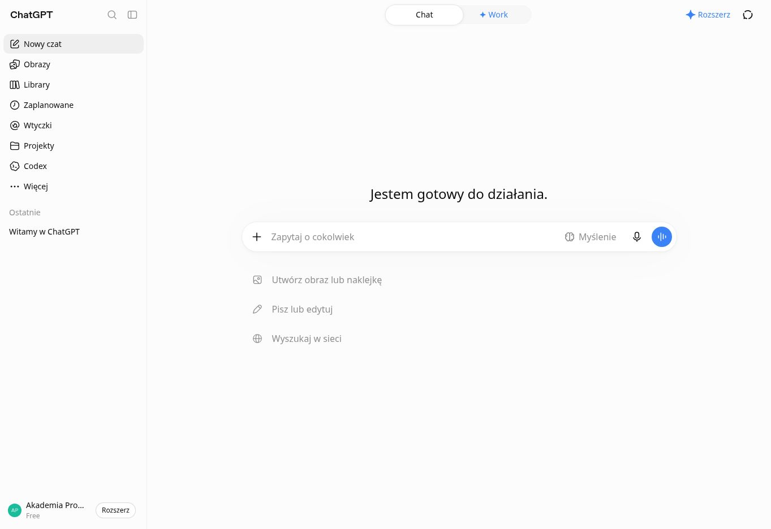Click the Rozszerz button next to the profile
The image size is (771, 529).
115,510
